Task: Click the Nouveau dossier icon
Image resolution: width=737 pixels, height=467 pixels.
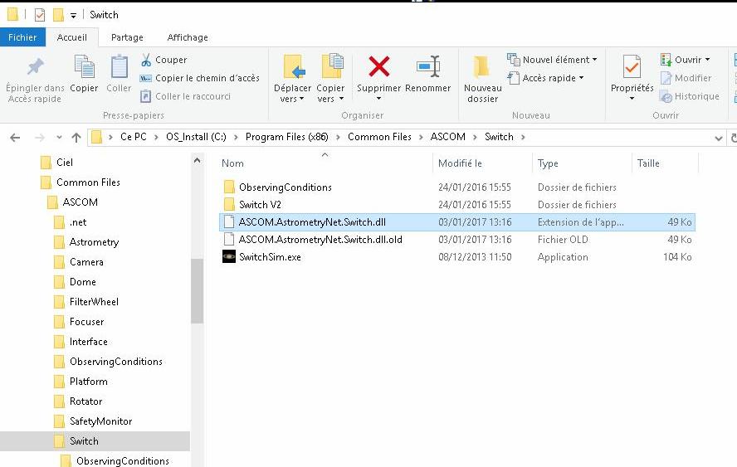Action: tap(482, 66)
